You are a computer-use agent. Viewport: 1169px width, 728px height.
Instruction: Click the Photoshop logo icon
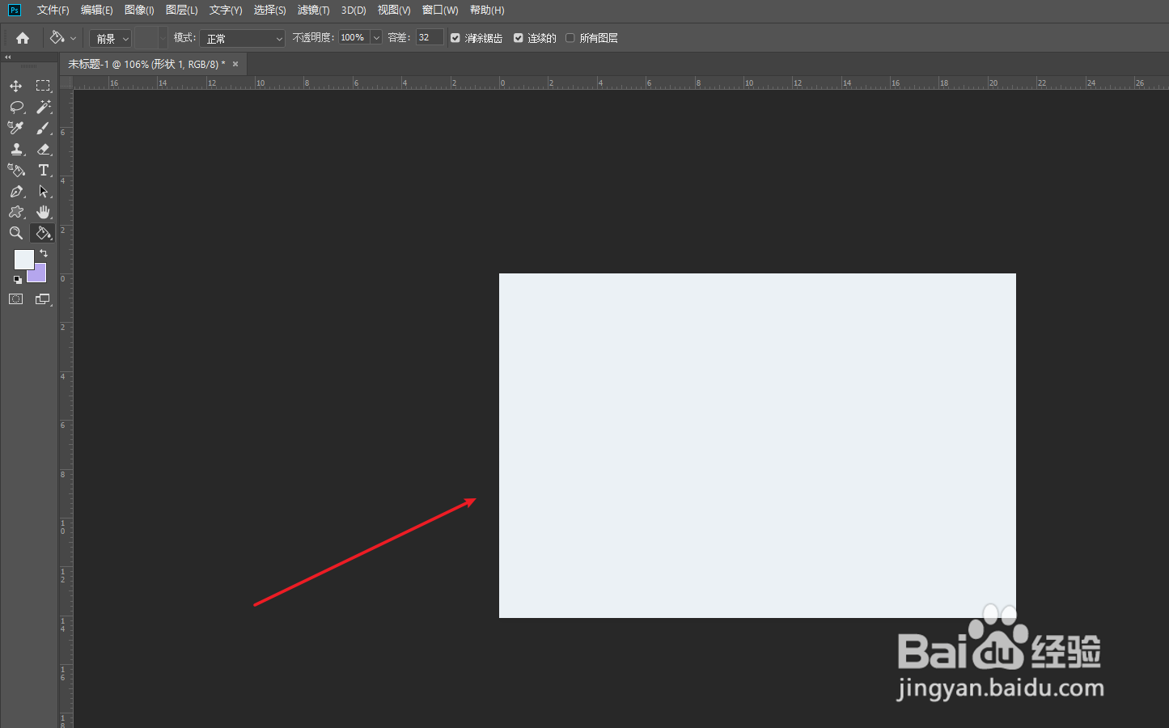tap(15, 10)
